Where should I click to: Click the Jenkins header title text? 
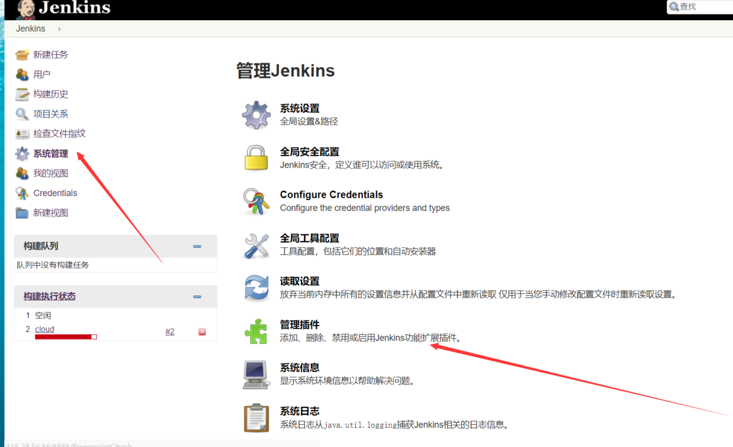(74, 8)
